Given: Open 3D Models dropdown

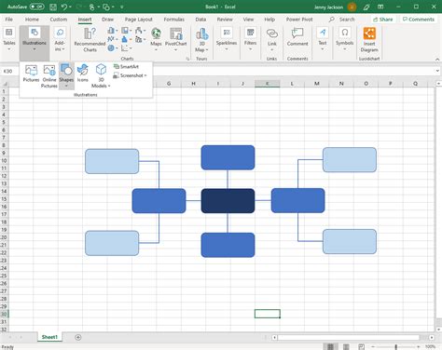Looking at the screenshot, I should click(x=101, y=76).
